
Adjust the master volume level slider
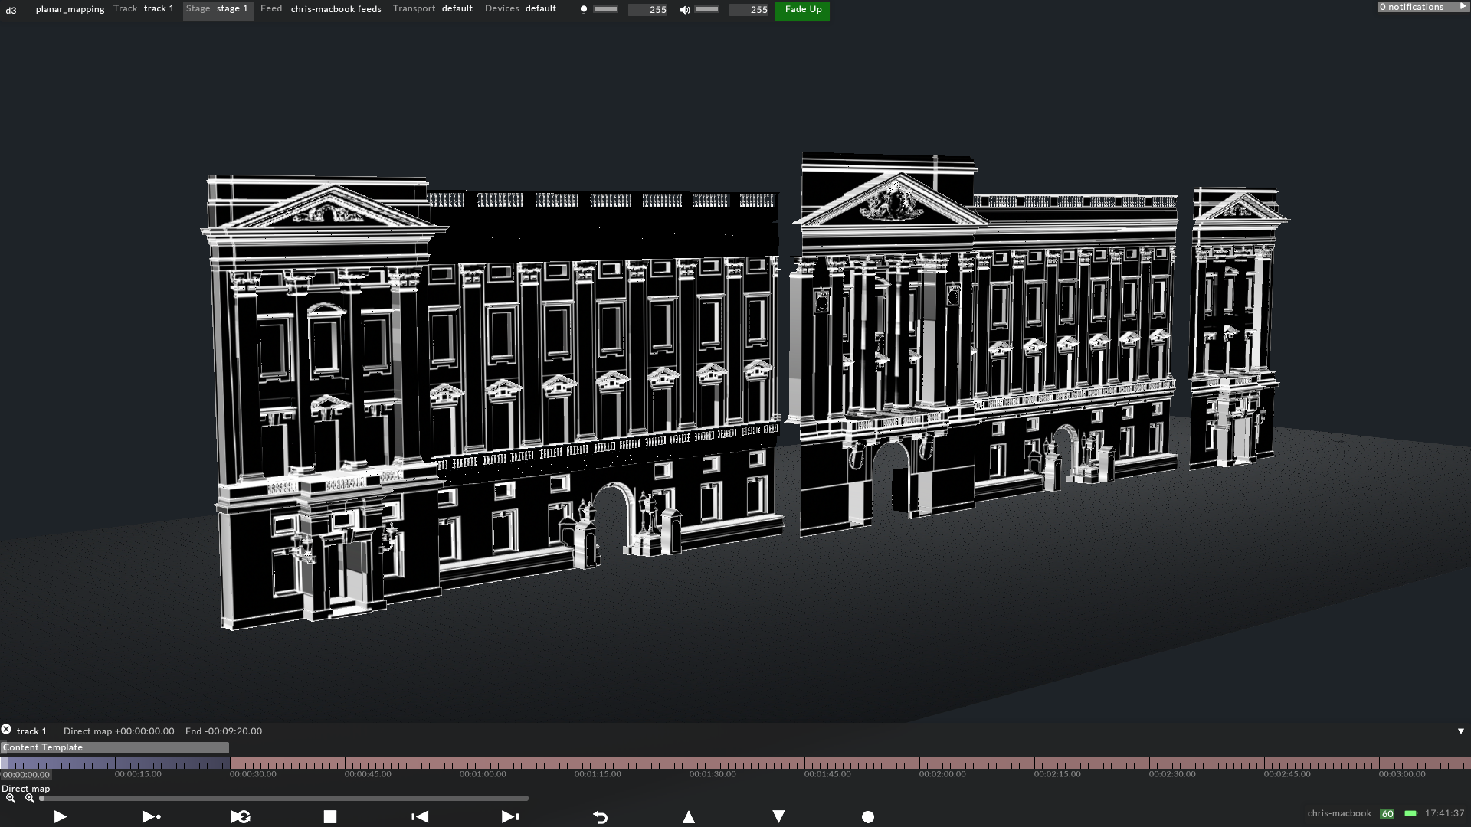click(706, 10)
